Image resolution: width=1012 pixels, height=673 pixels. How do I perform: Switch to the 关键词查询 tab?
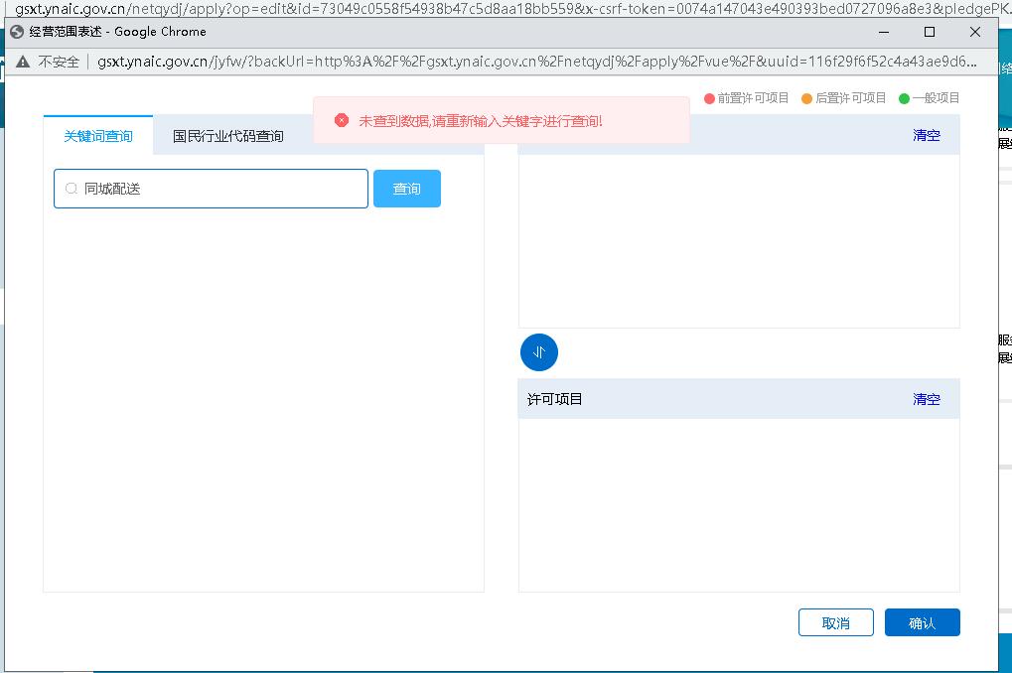98,136
